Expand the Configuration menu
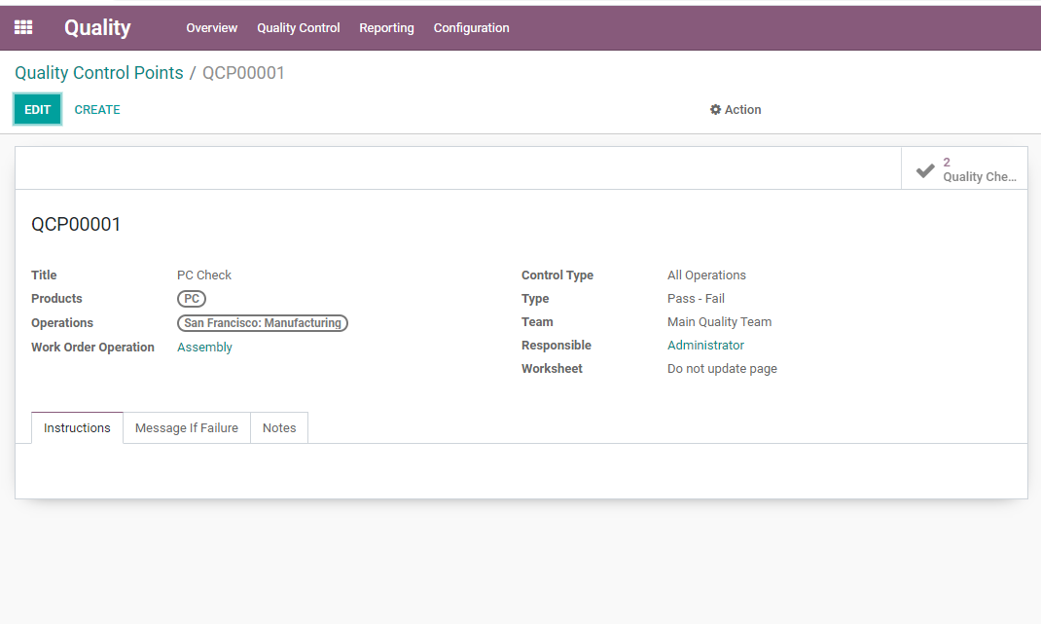Viewport: 1041px width, 624px height. click(472, 28)
